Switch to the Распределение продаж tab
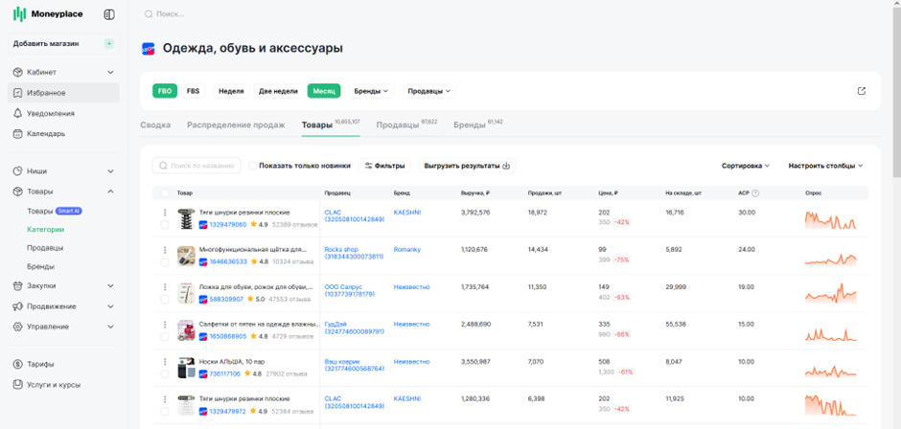This screenshot has height=429, width=901. click(236, 125)
